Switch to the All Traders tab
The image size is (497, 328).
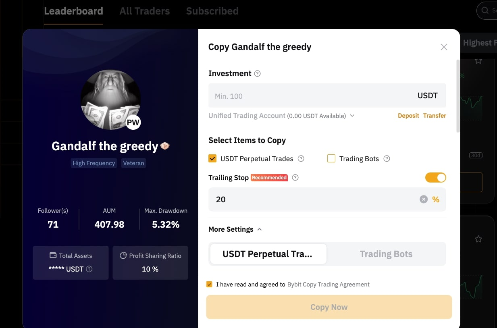pyautogui.click(x=144, y=11)
